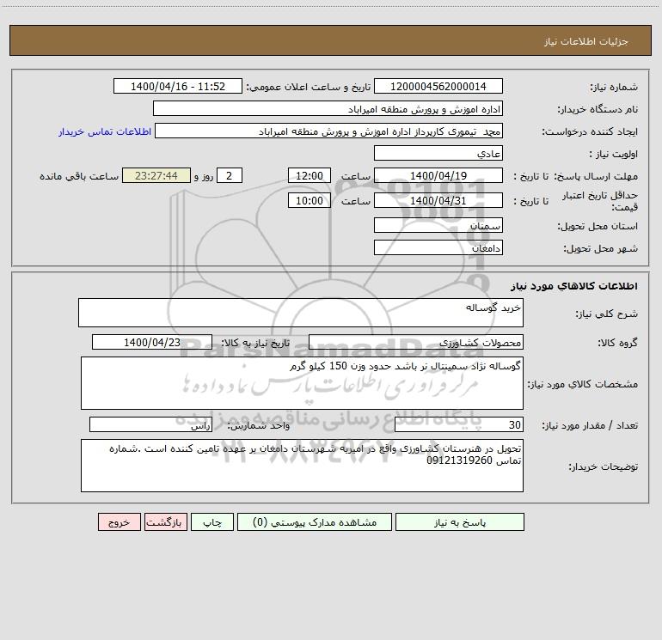
Task: Click the مشخصات کالای مورد نیاز label
Action: coord(583,384)
